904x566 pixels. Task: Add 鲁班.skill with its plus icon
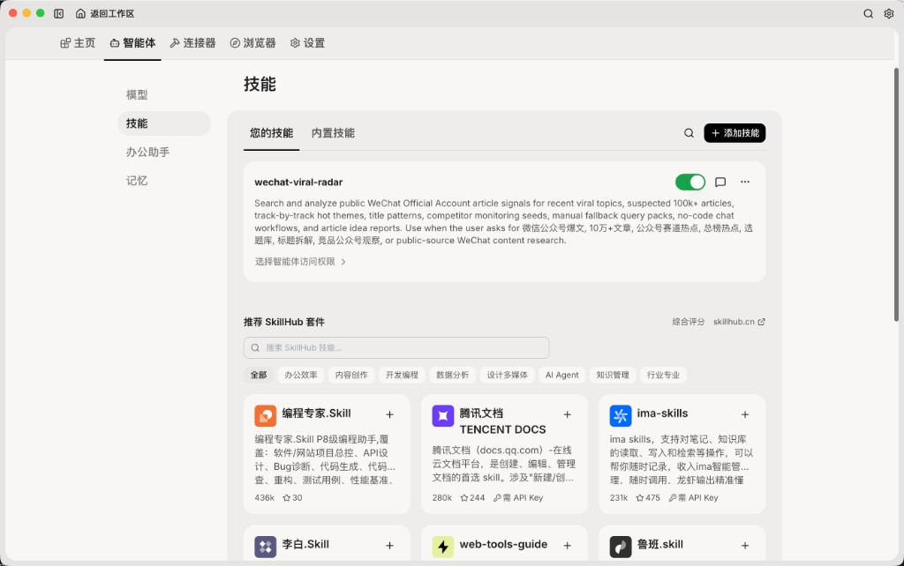click(745, 546)
